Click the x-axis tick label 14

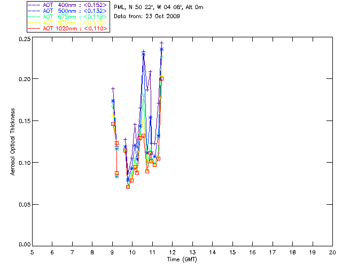(213, 252)
